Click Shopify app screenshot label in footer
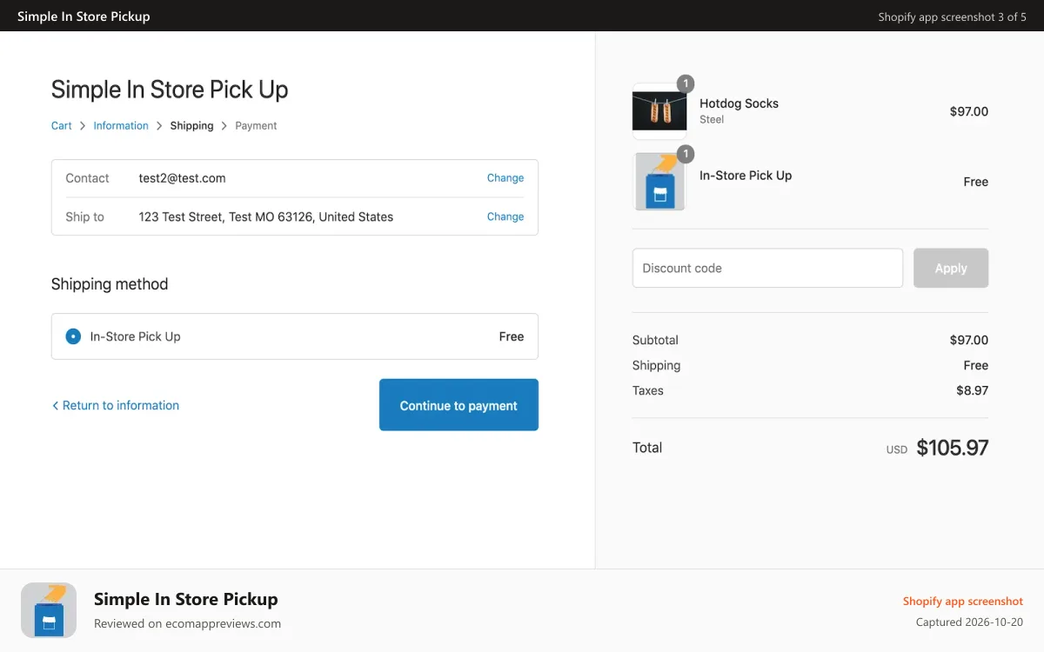 point(963,602)
